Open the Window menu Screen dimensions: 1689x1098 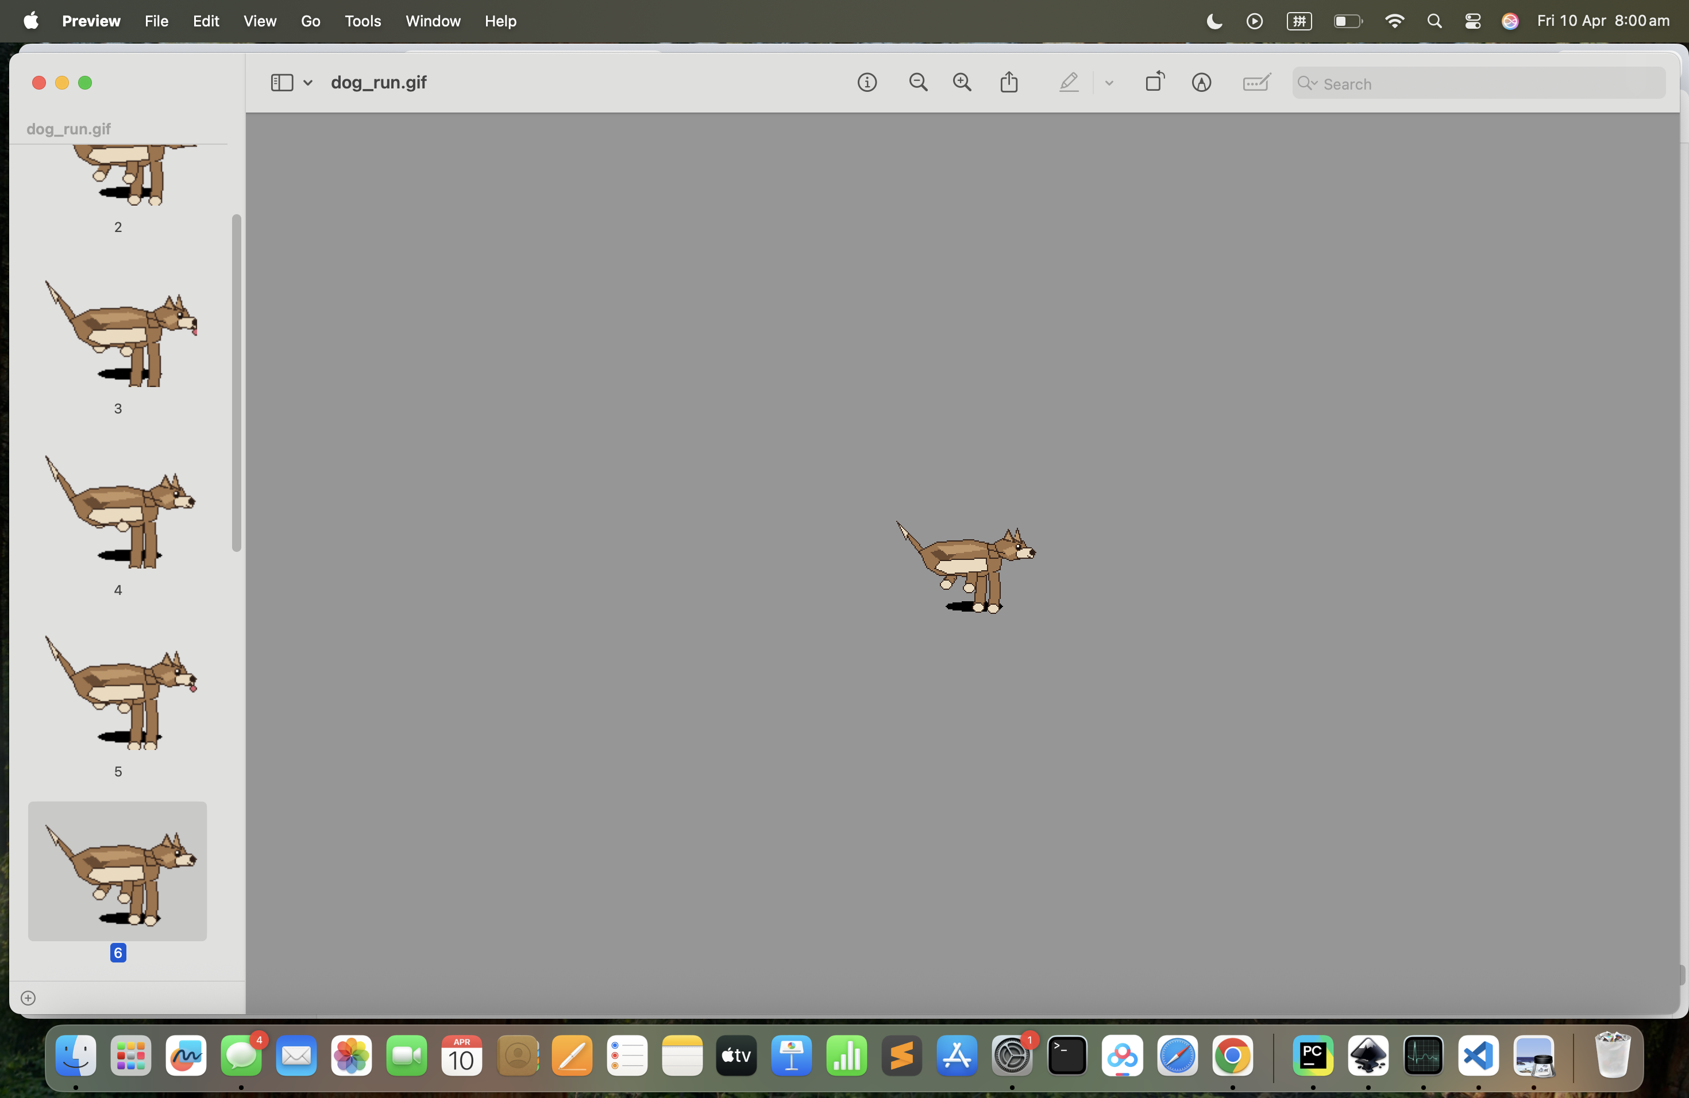[433, 21]
